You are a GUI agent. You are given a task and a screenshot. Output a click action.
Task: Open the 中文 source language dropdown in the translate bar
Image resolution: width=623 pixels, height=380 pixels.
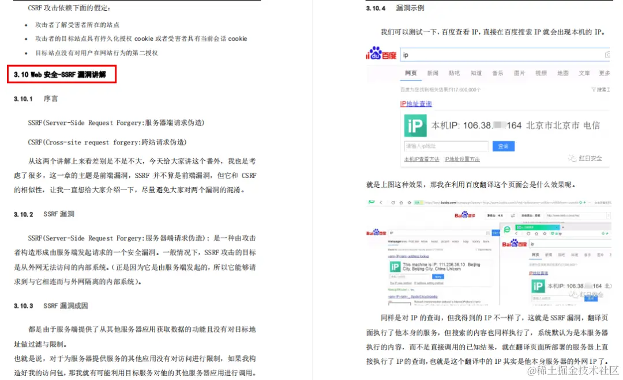496,215
